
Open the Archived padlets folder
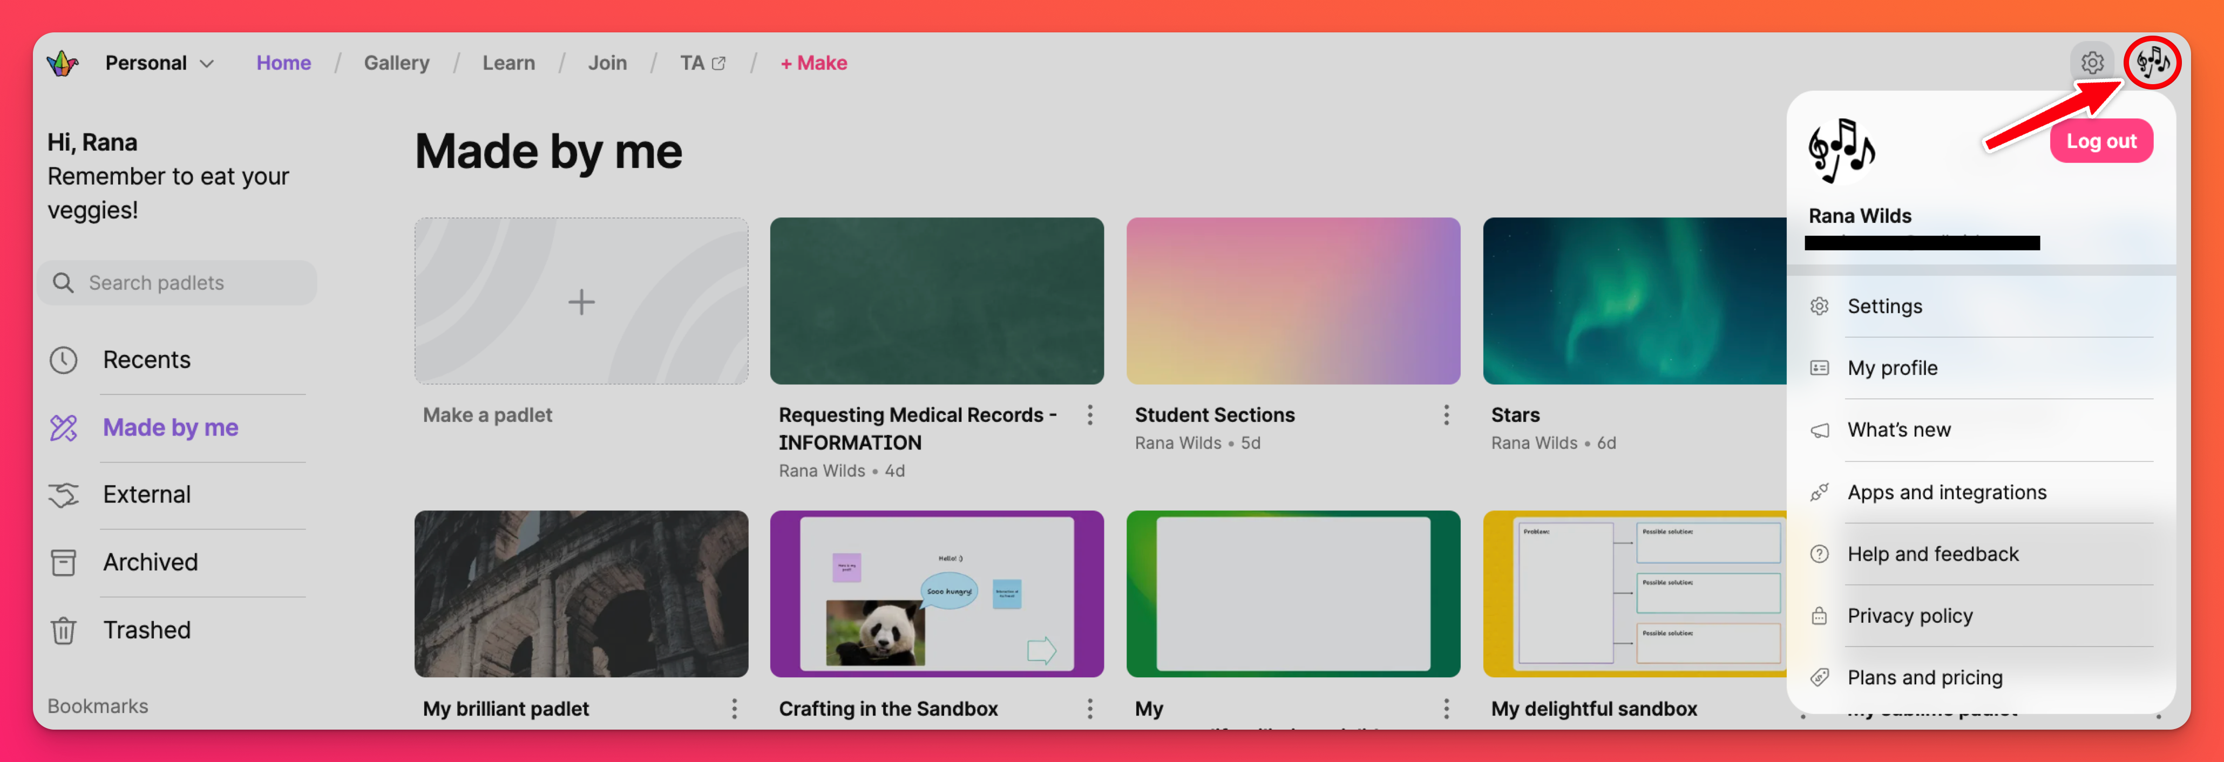tap(150, 563)
